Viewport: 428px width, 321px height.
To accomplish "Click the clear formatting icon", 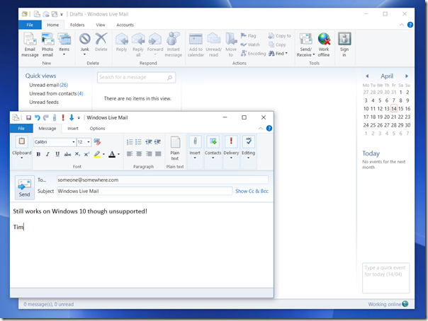I will click(97, 142).
